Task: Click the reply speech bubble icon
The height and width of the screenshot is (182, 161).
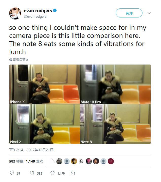Action: 12,173
